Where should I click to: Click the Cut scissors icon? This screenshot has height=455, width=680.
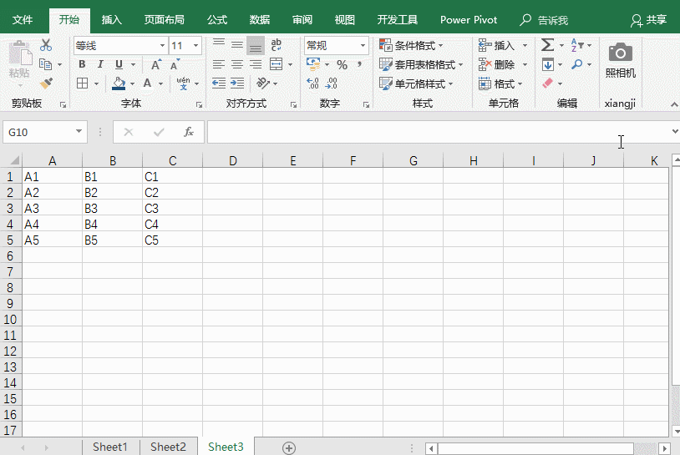point(46,45)
